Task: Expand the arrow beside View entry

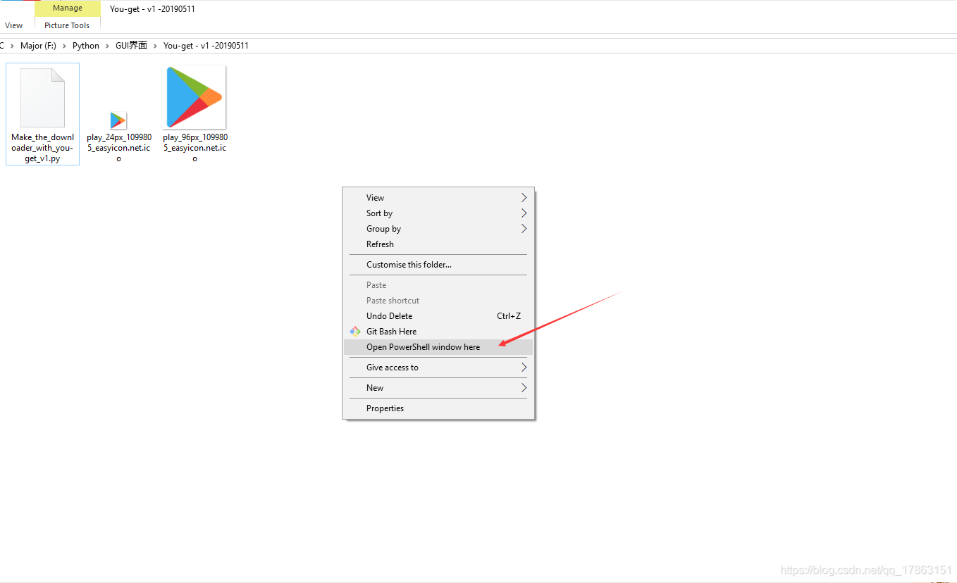Action: [x=524, y=198]
